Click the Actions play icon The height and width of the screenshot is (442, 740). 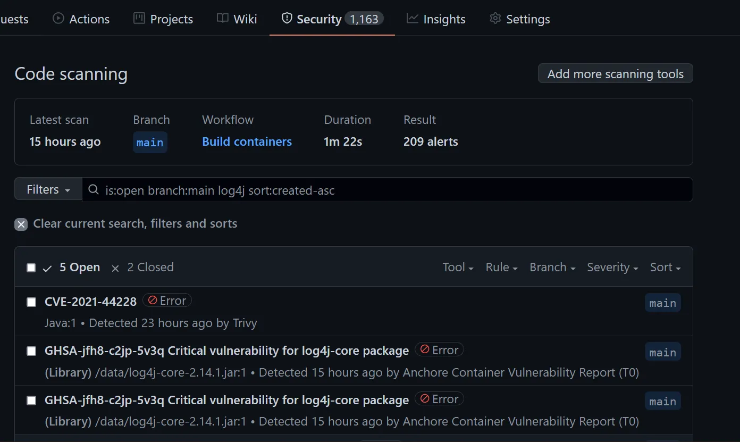(x=58, y=19)
